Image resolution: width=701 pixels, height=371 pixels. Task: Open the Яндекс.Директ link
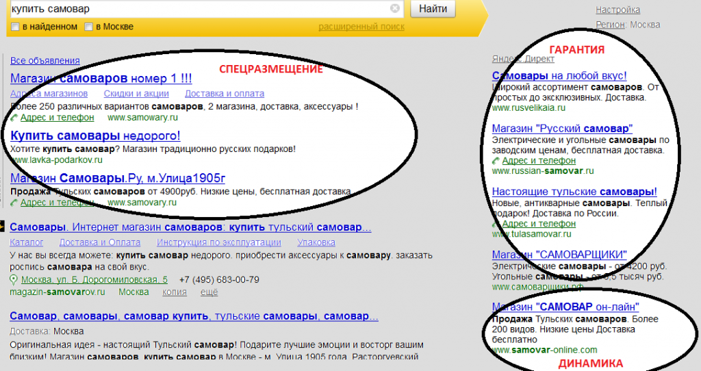523,59
